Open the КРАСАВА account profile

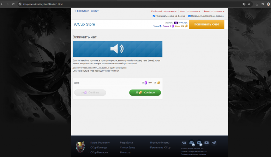(x=183, y=23)
